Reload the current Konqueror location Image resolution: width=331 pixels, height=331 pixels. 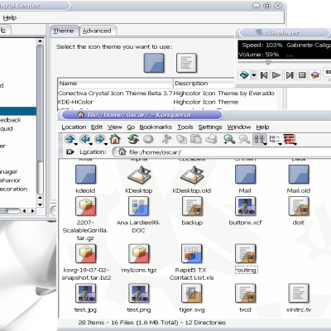coord(133,139)
